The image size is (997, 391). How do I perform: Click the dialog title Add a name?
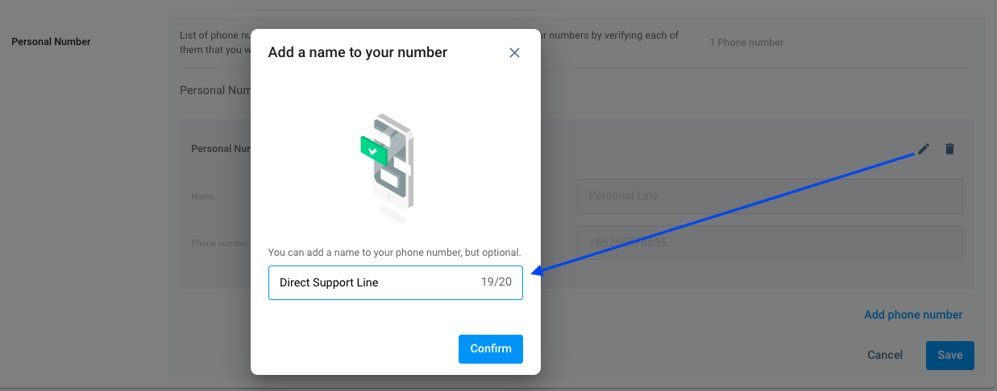[357, 53]
